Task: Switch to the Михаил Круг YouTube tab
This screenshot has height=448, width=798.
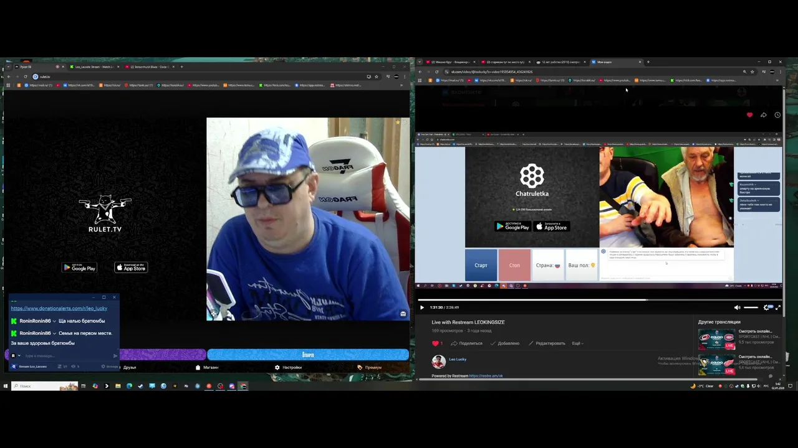Action: coord(450,62)
